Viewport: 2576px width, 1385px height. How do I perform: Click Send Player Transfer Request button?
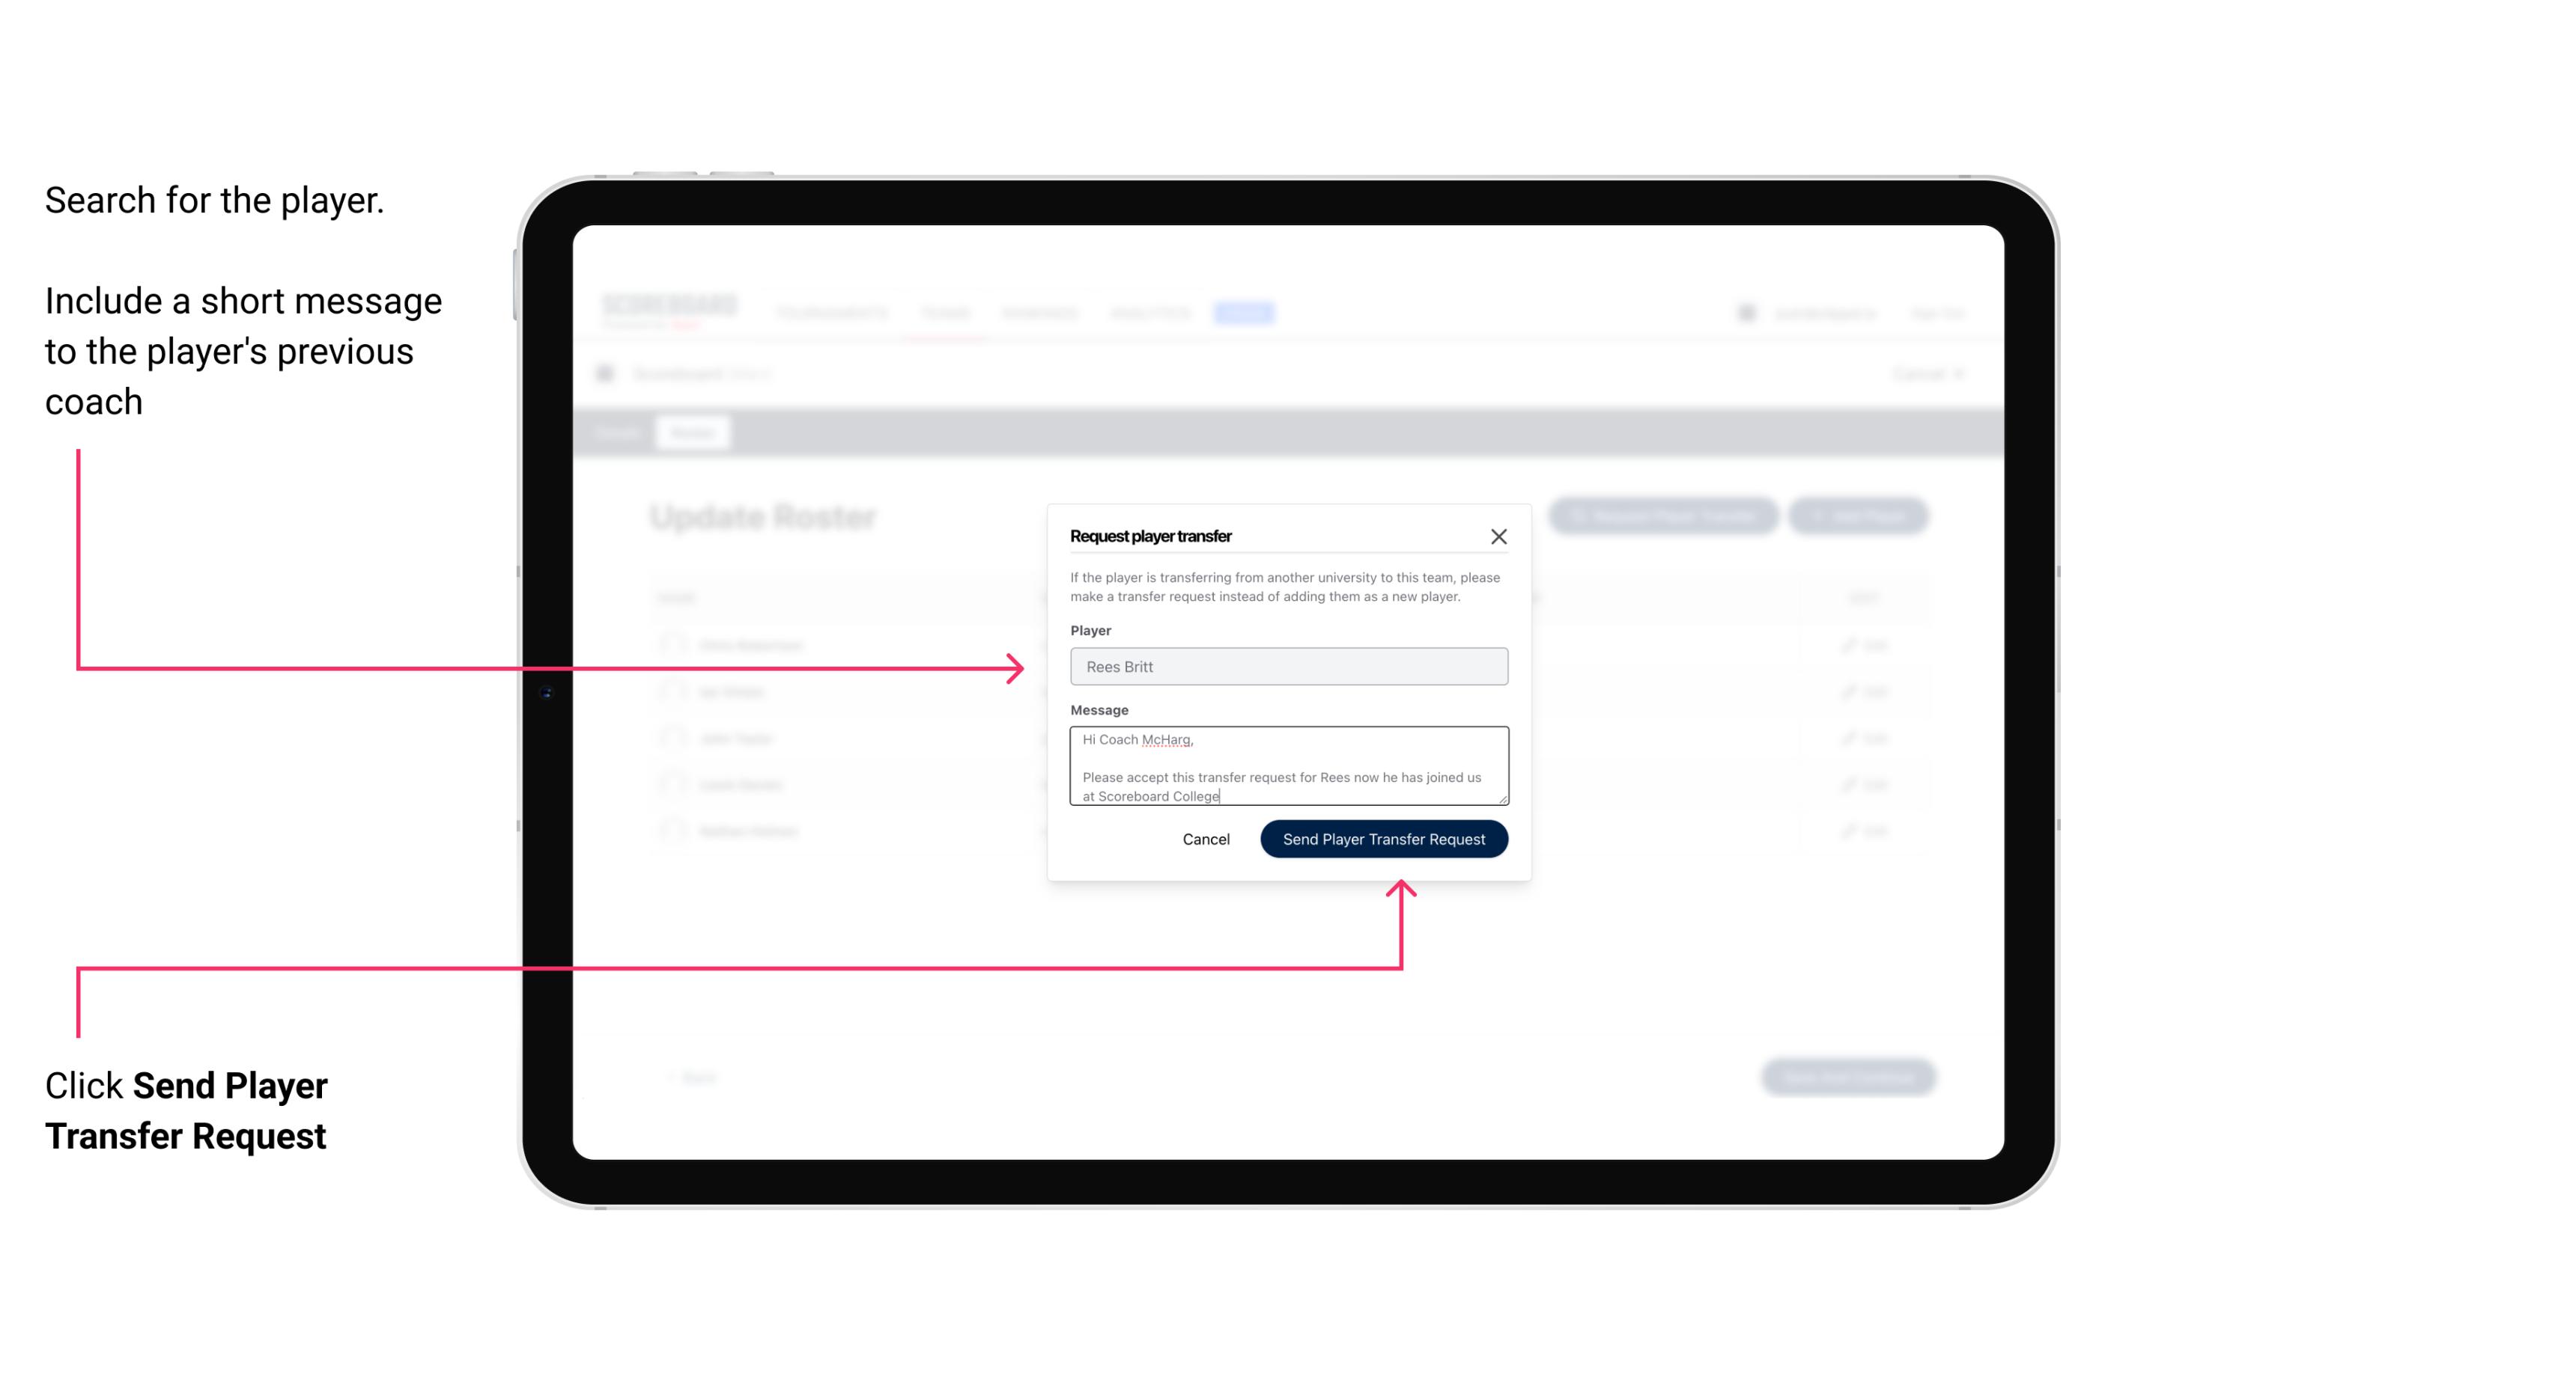click(x=1385, y=837)
